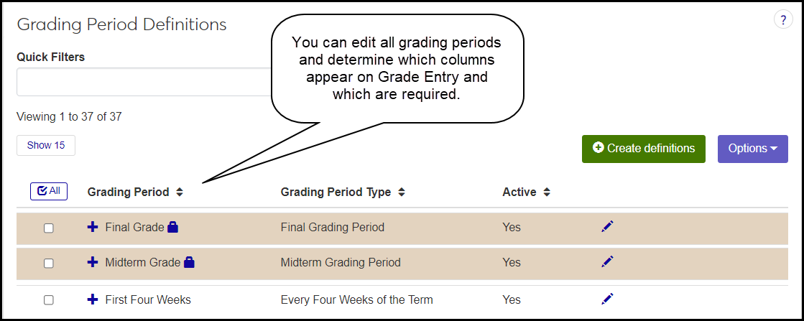Click pencil icon for Midterm Grade
The height and width of the screenshot is (321, 804).
(608, 261)
